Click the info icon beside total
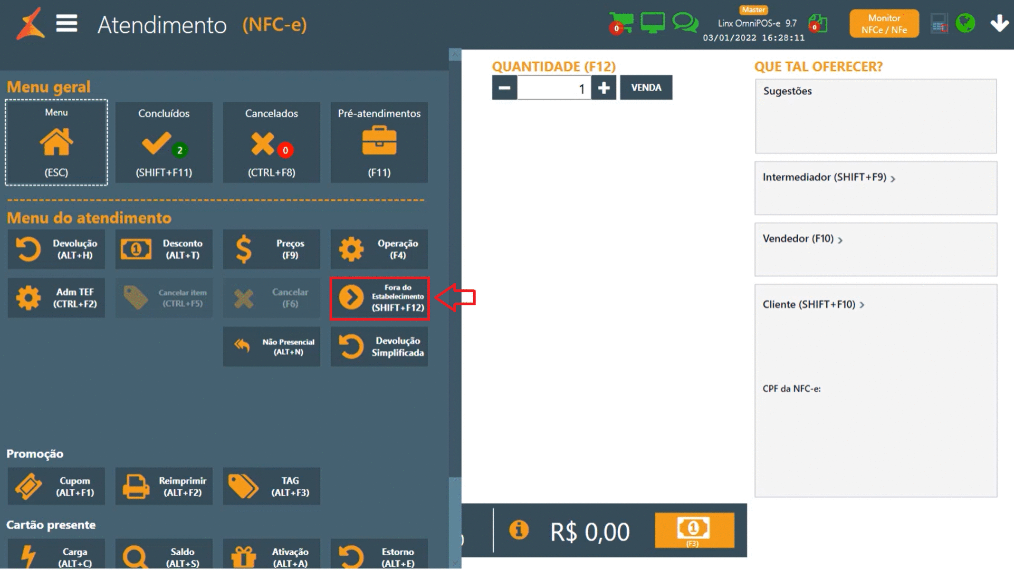 click(x=518, y=530)
